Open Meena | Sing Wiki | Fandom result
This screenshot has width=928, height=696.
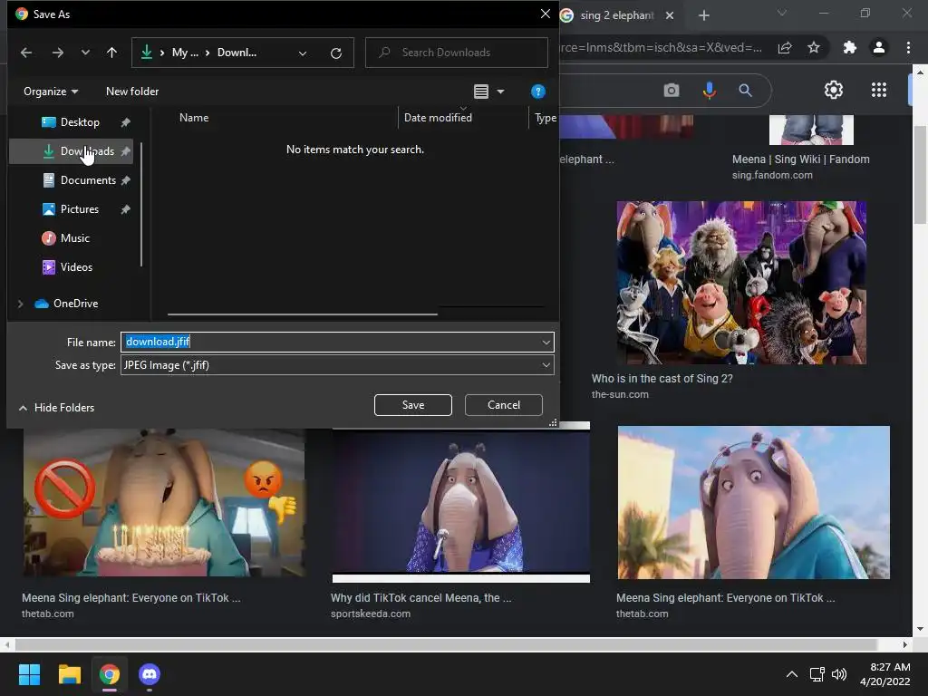click(800, 159)
